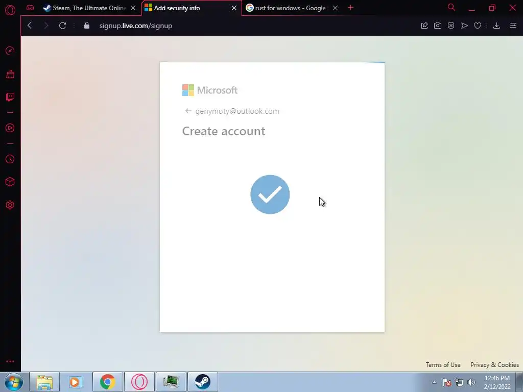523x392 pixels.
Task: Open network status in tray
Action: click(x=459, y=382)
